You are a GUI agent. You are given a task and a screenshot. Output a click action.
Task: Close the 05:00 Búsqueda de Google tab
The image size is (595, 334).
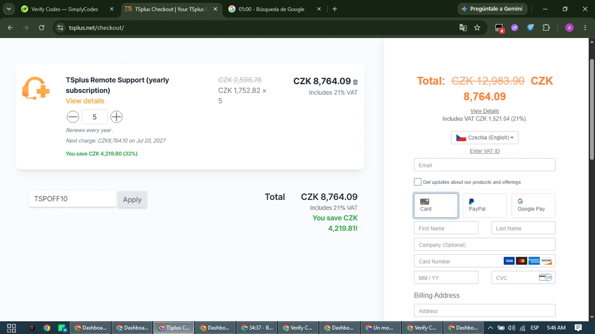319,9
